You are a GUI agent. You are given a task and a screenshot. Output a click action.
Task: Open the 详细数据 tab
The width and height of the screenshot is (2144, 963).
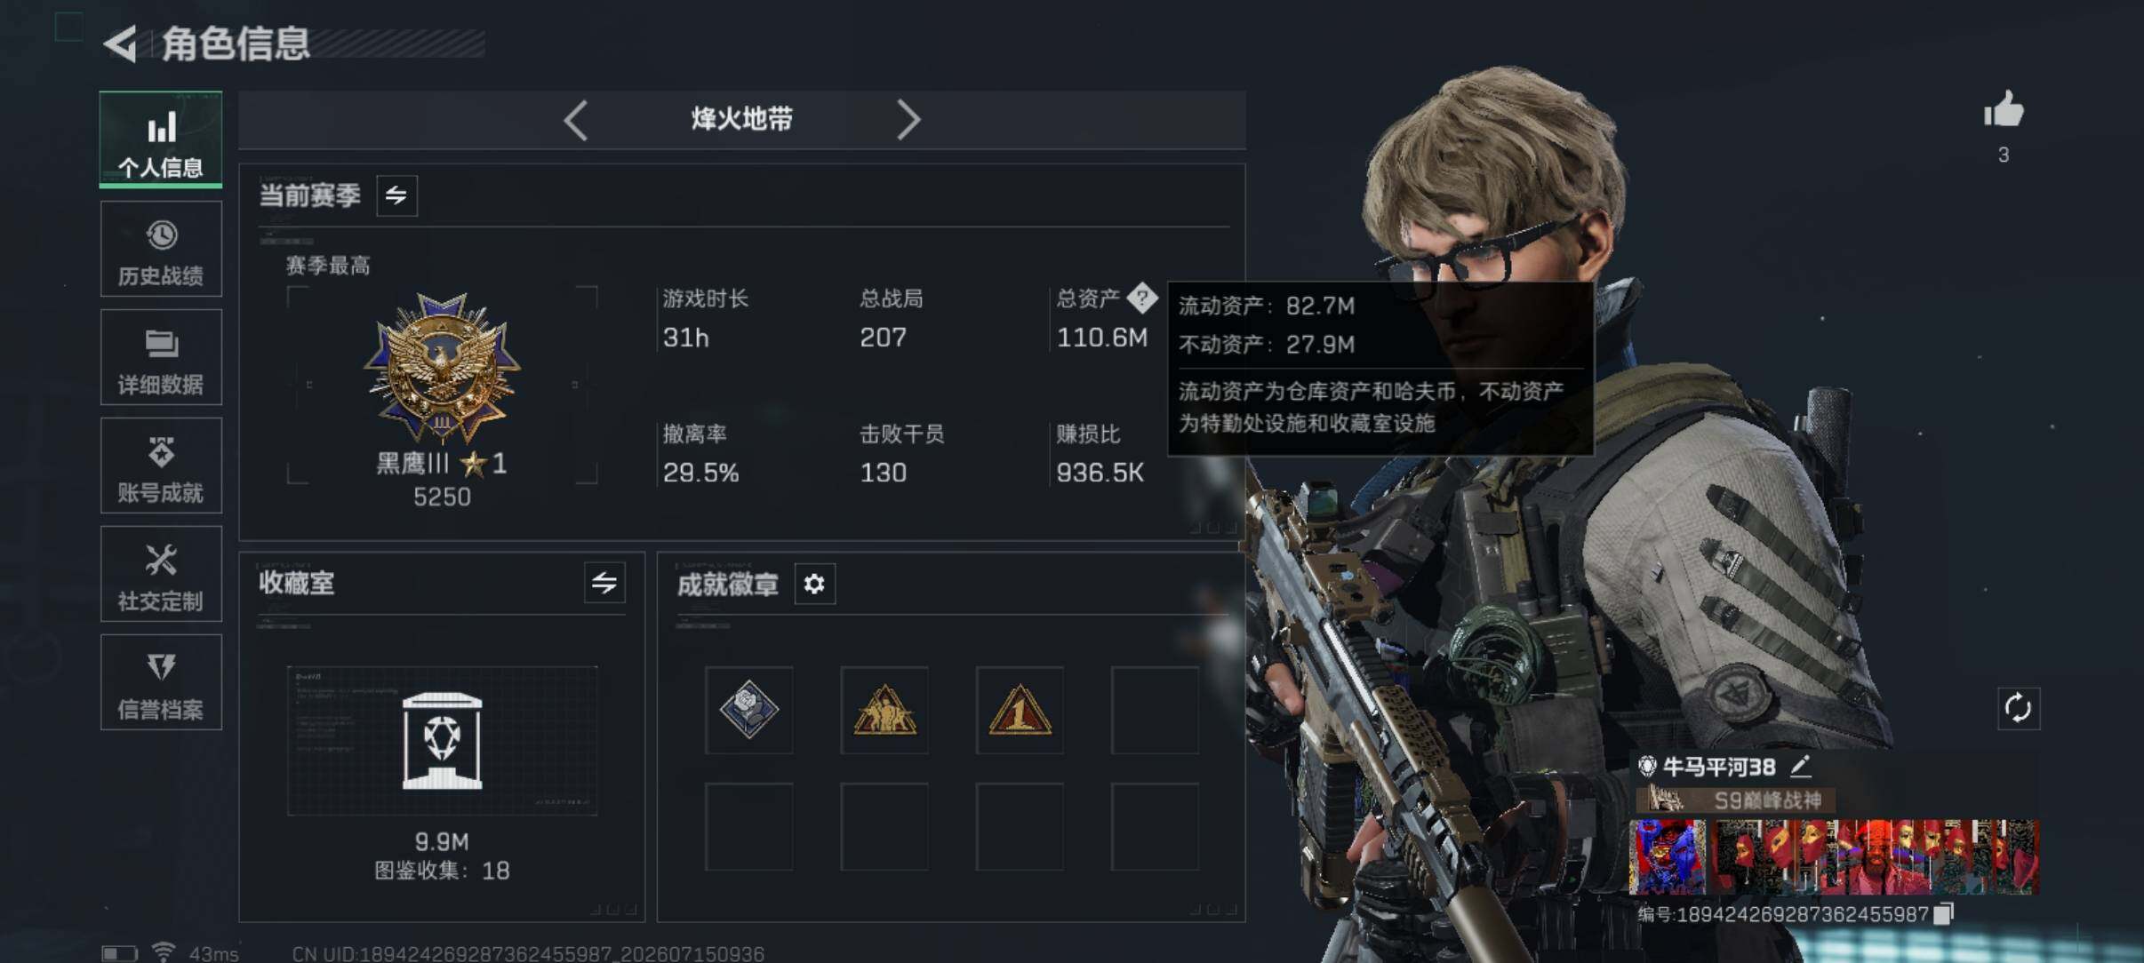coord(161,357)
